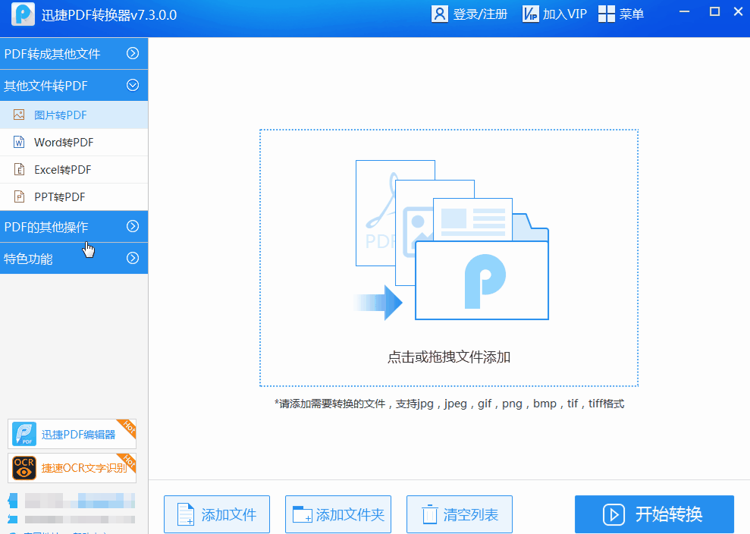Click the trash can icon
This screenshot has height=534, width=750.
click(429, 514)
